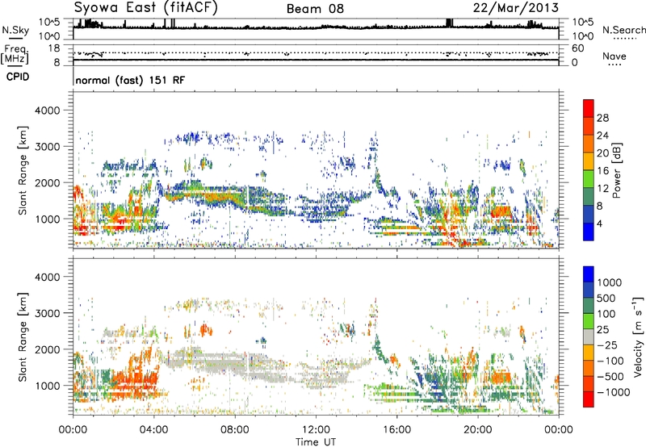This screenshot has width=646, height=447.
Task: Click the '12:00' time axis label
Action: [316, 430]
